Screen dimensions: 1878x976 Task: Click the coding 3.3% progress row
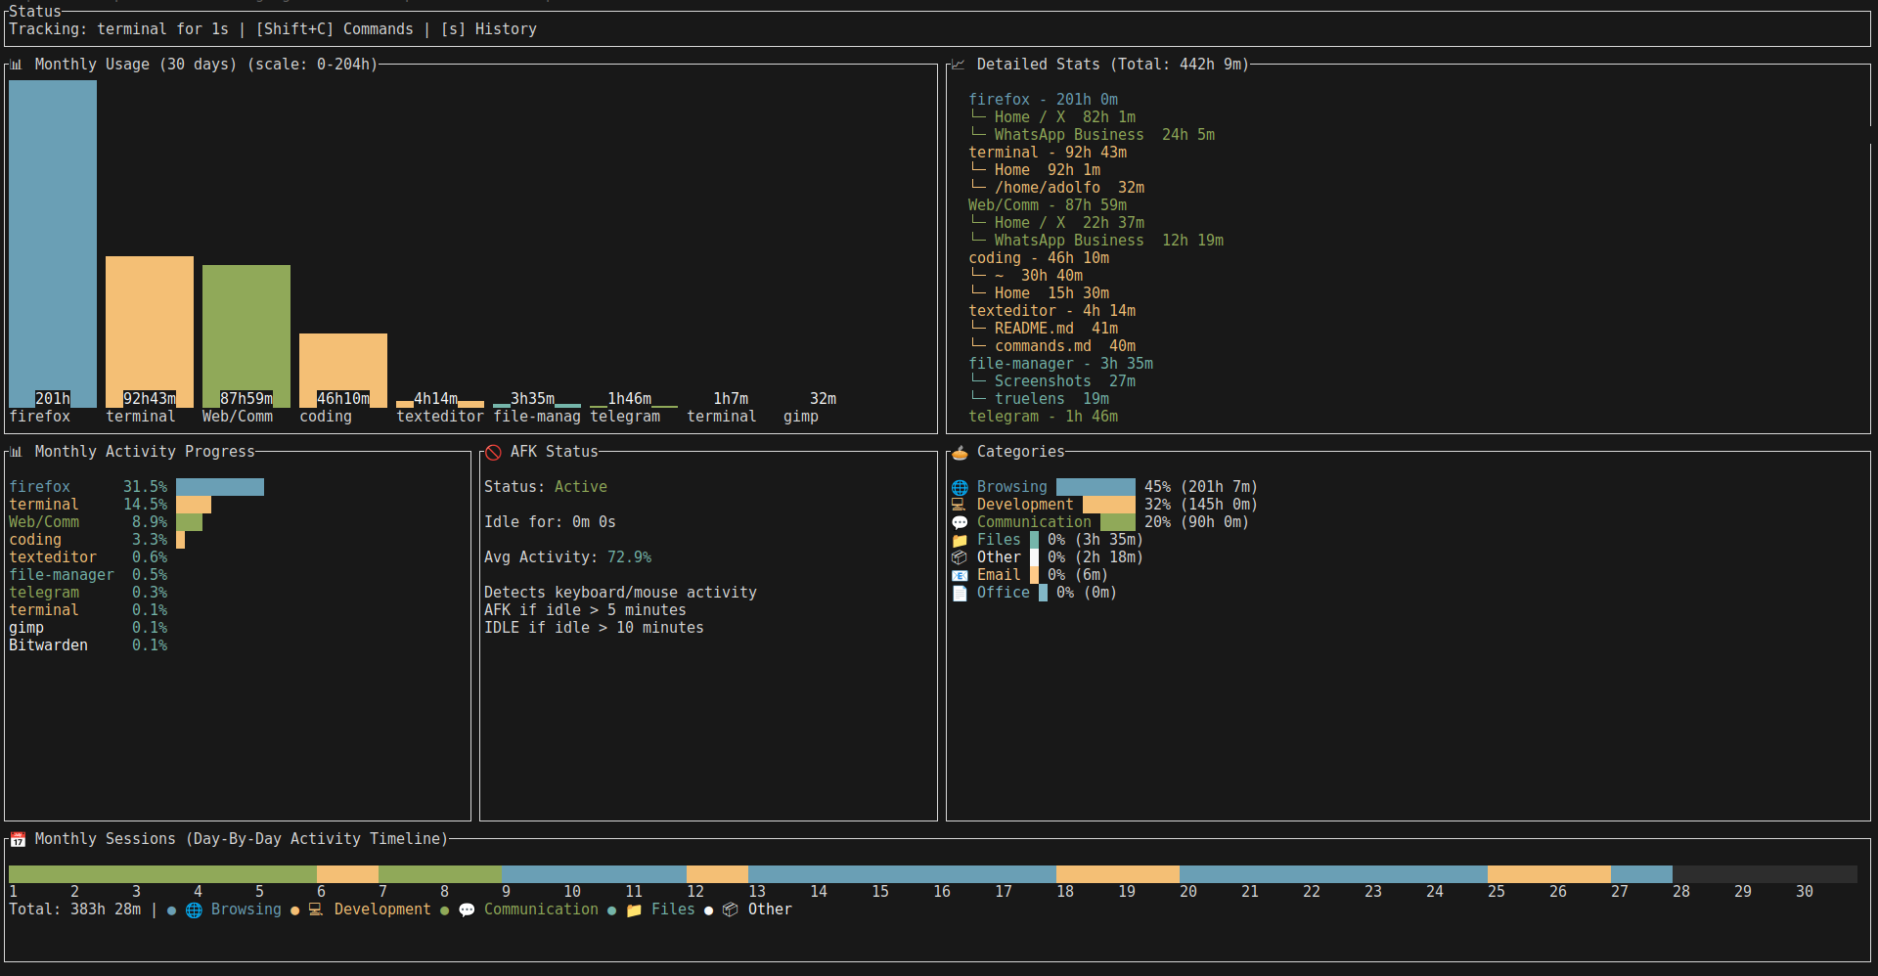(97, 540)
